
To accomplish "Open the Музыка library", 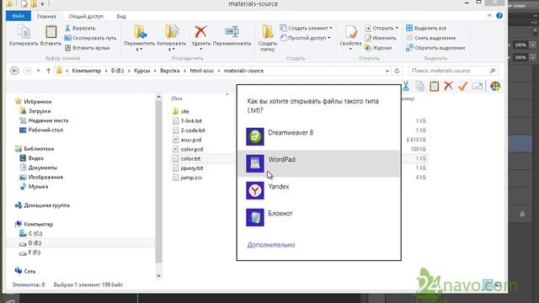I will click(x=35, y=187).
